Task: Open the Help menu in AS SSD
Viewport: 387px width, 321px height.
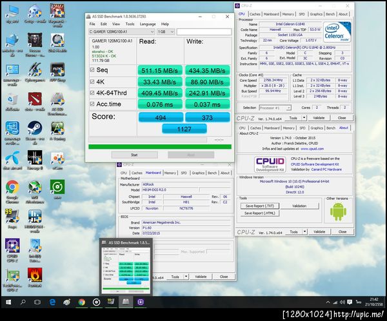Action: coord(165,24)
